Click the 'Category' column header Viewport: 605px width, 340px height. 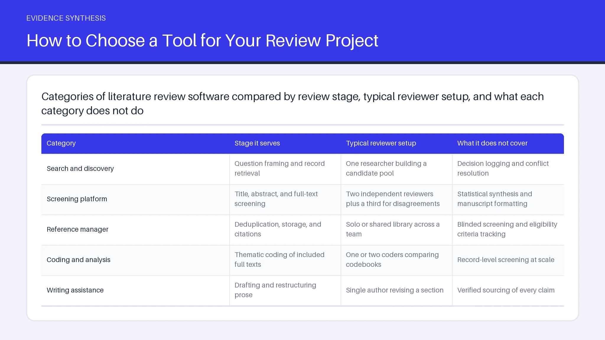(61, 143)
